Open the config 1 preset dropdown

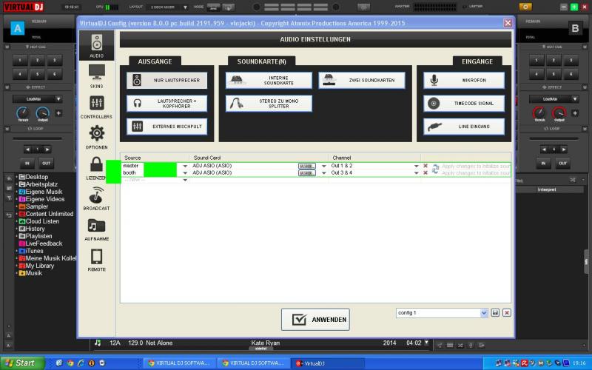point(484,313)
